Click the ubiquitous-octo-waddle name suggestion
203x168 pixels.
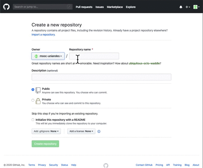[144, 63]
